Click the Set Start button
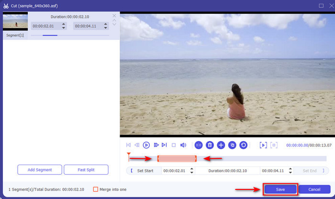Viewport: 335px width, 199px height. tap(144, 171)
